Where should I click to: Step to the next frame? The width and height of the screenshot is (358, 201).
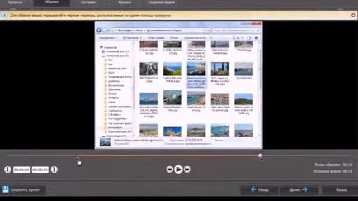[x=187, y=169]
